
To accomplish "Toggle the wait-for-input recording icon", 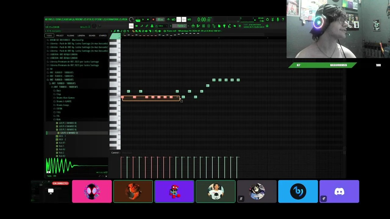I will (173, 19).
